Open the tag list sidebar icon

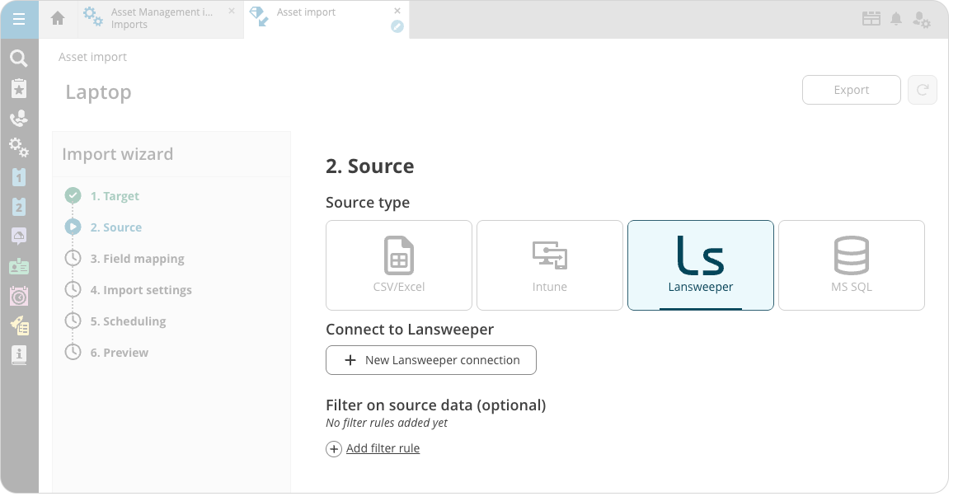click(x=19, y=325)
